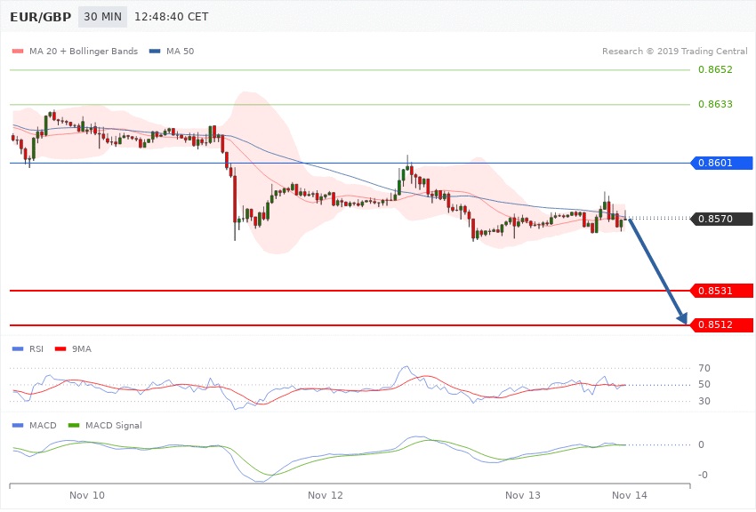Open the 30 MIN timeframe selector
This screenshot has width=756, height=512.
[102, 17]
